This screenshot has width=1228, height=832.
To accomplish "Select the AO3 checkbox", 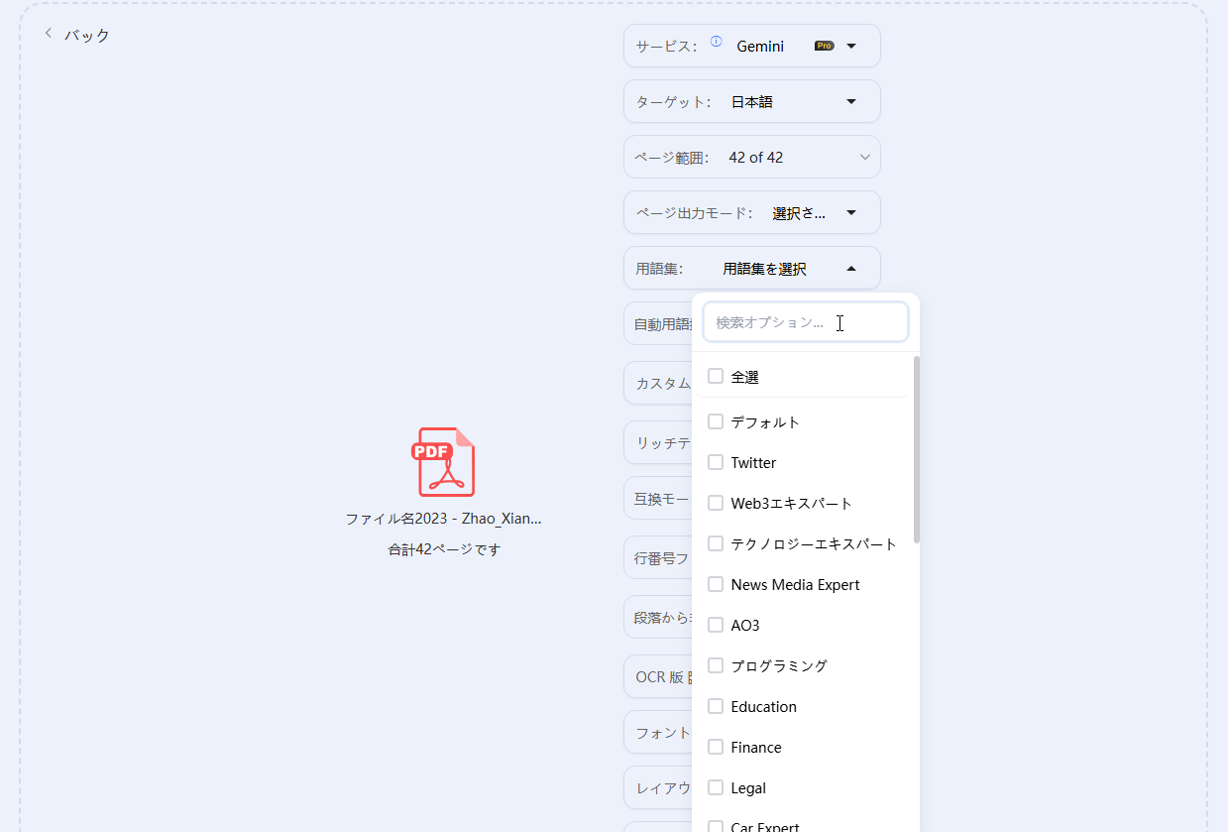I will coord(716,626).
